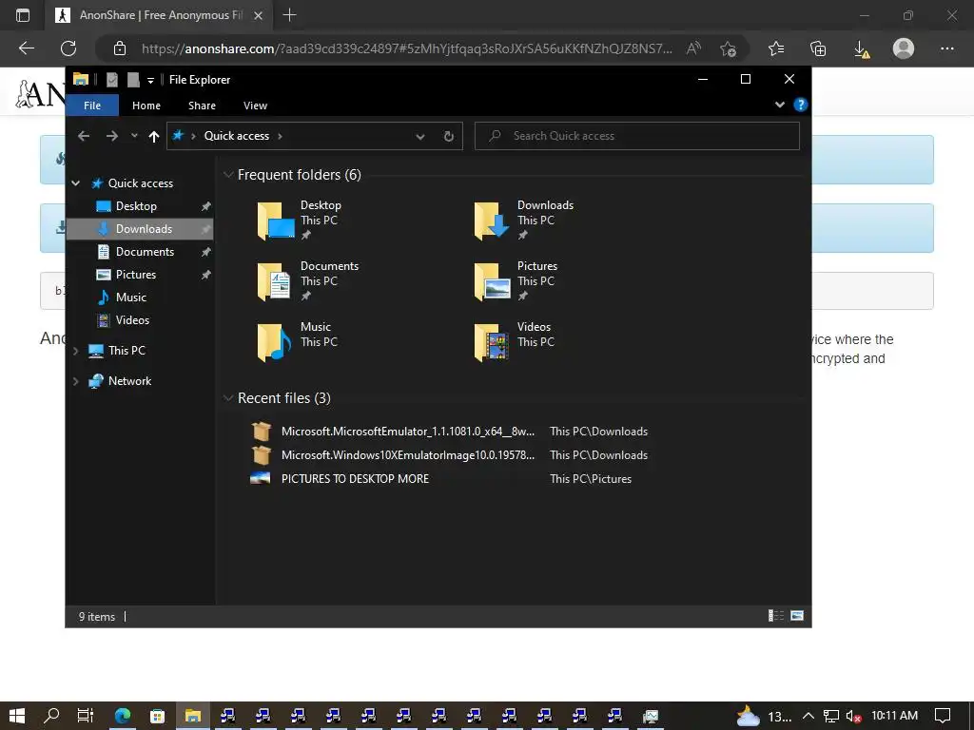Screen dimensions: 974x730
Task: Go up one level with the Up arrow
Action: pos(154,136)
